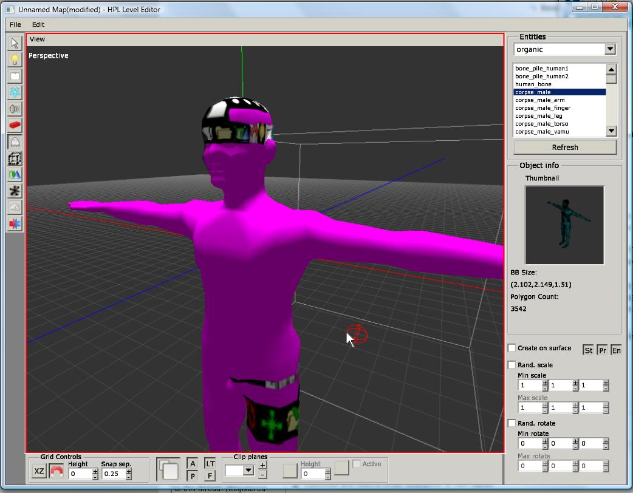Select the ghost-shaped Entities tool
This screenshot has height=493, width=633.
click(15, 142)
